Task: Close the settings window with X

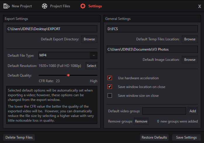Action: pos(200,6)
